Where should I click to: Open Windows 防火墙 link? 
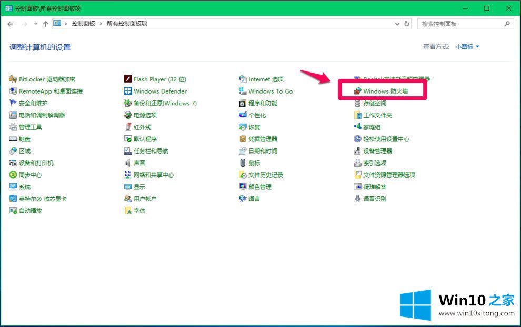pyautogui.click(x=385, y=91)
